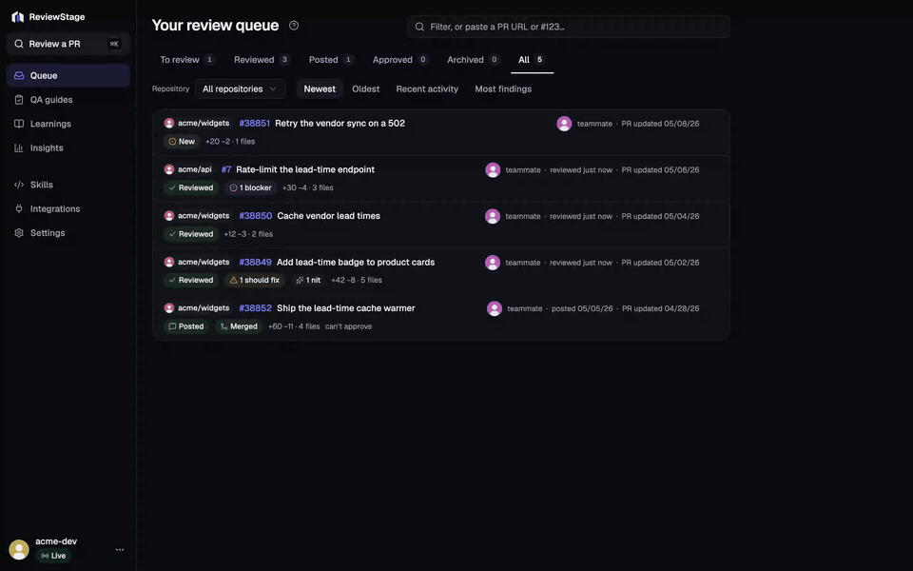Click the magnifier icon in the filter field

point(419,27)
